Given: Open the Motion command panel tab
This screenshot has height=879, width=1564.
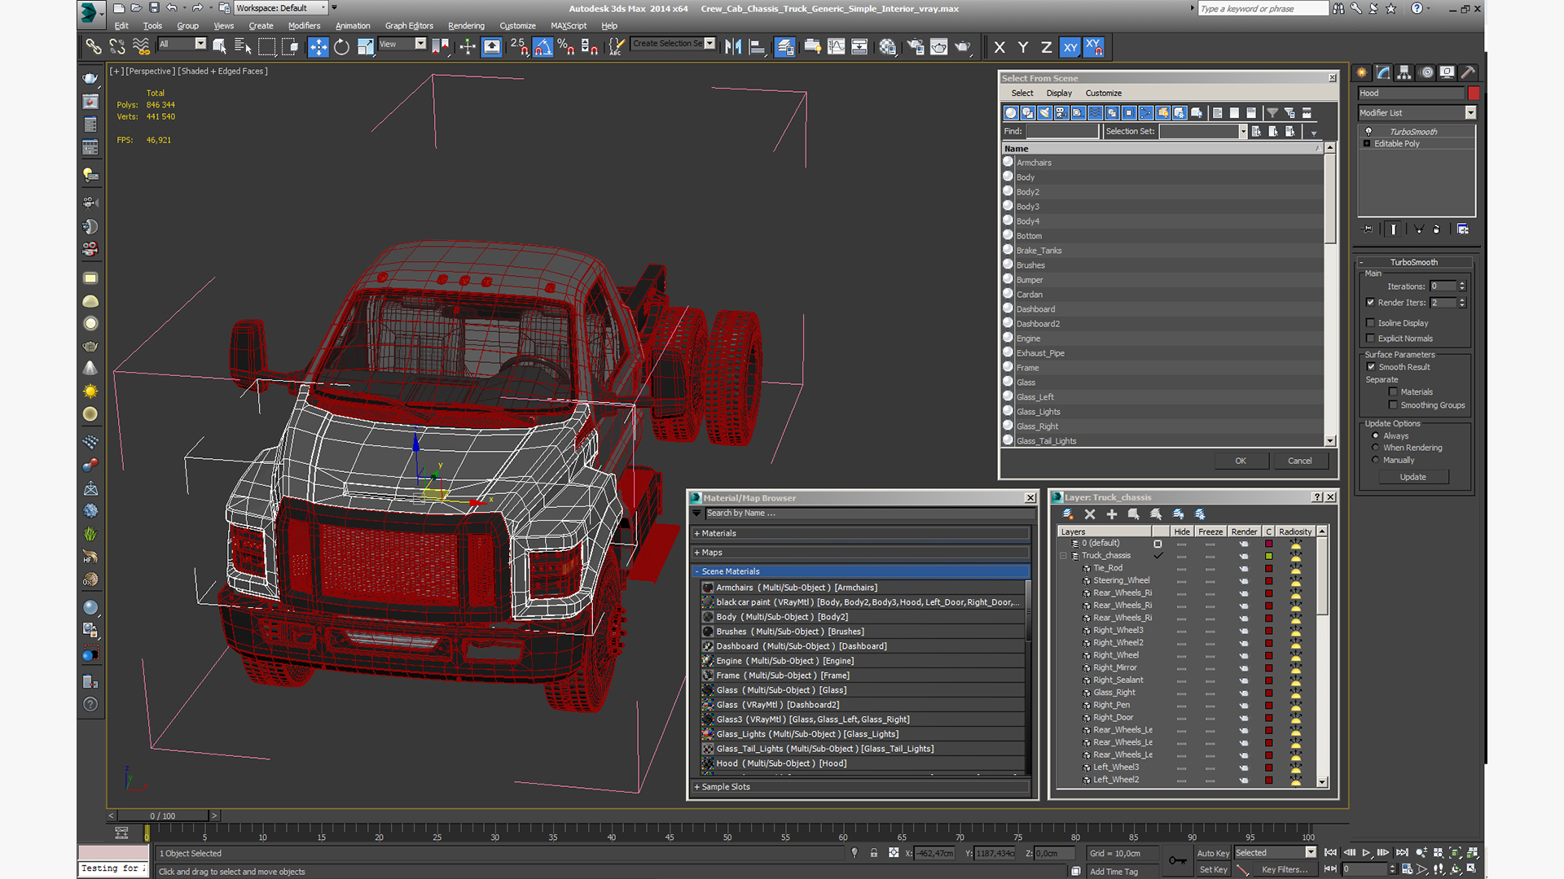Looking at the screenshot, I should pos(1426,72).
